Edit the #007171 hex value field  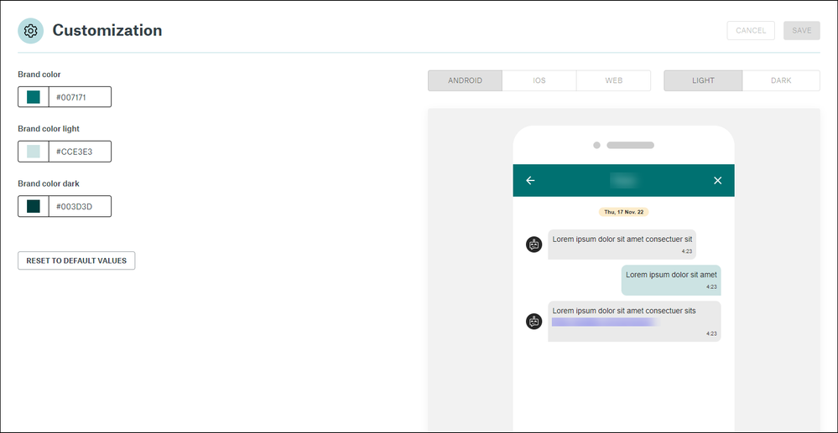click(80, 97)
